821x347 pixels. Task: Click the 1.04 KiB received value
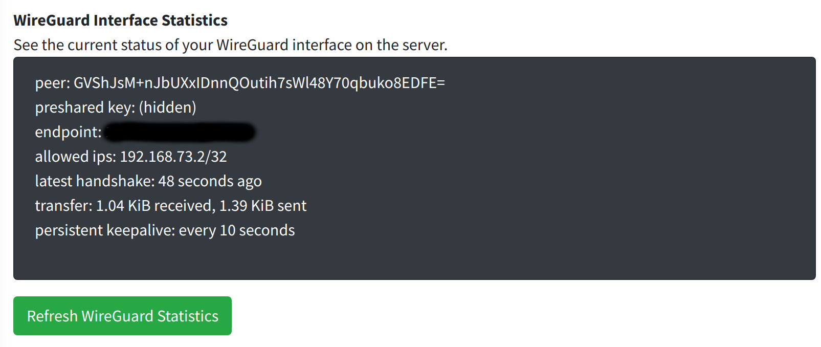pyautogui.click(x=148, y=205)
